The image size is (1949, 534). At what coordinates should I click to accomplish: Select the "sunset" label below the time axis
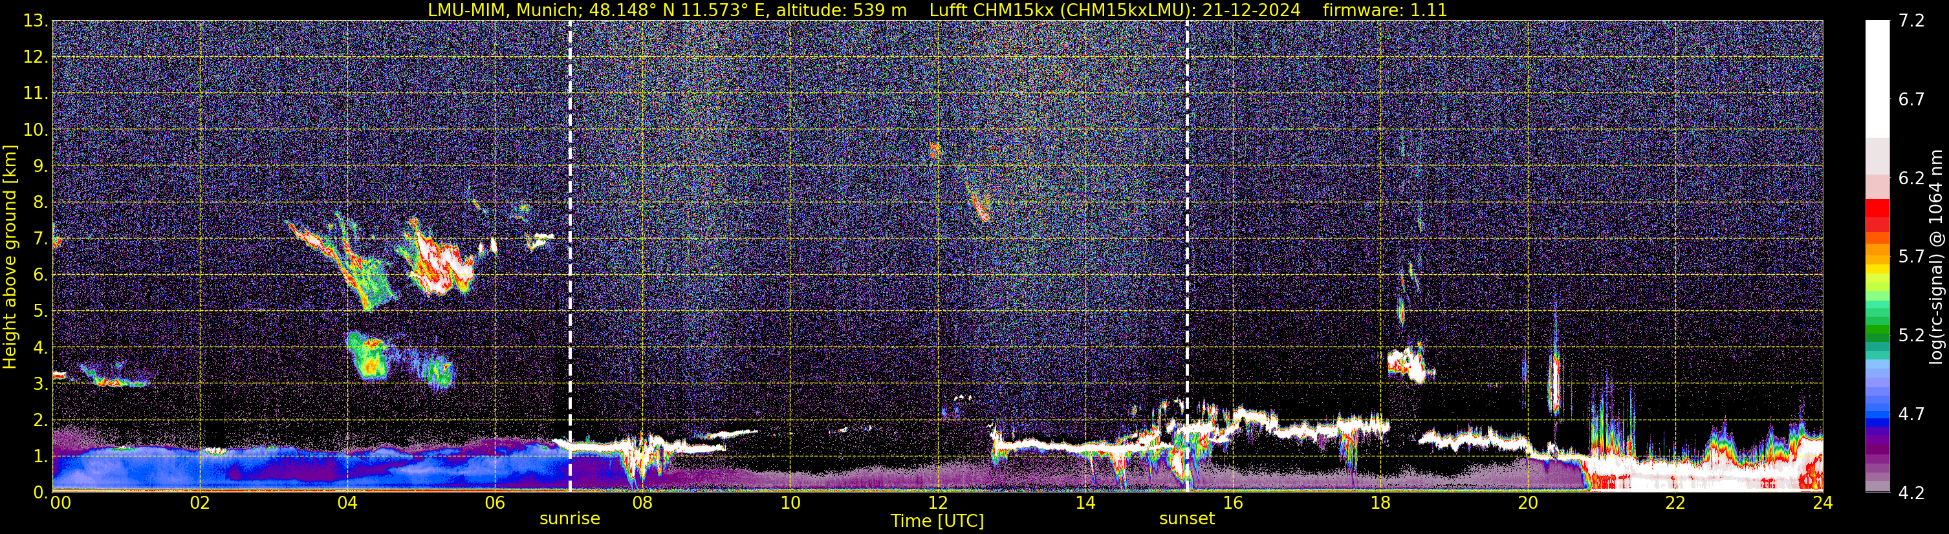coord(1186,519)
